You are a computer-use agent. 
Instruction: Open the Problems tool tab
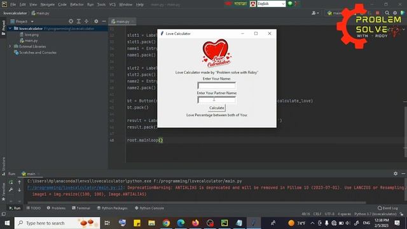(56, 208)
